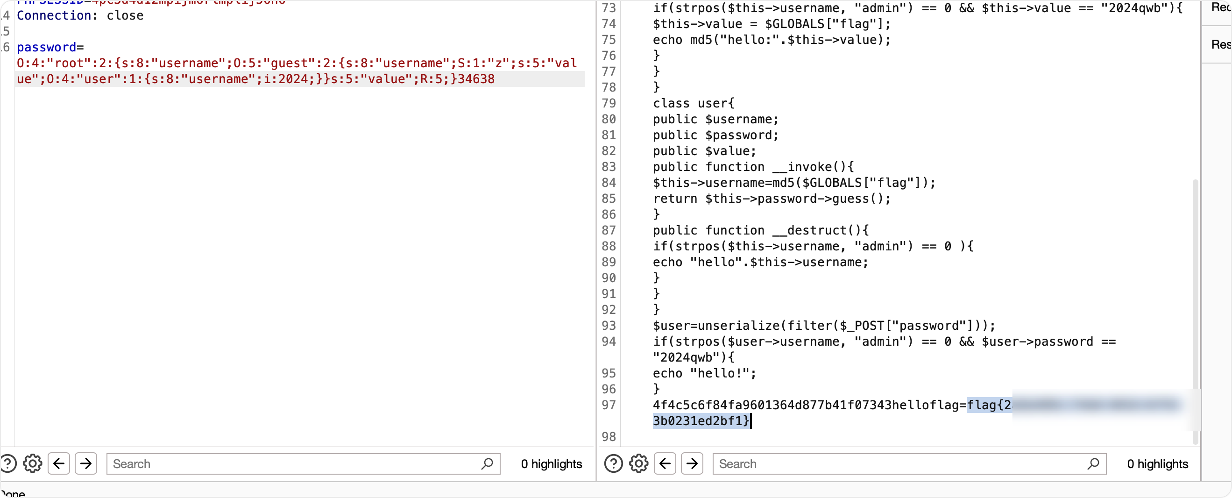
Task: Click the 'Connection: close' header line
Action: (80, 16)
